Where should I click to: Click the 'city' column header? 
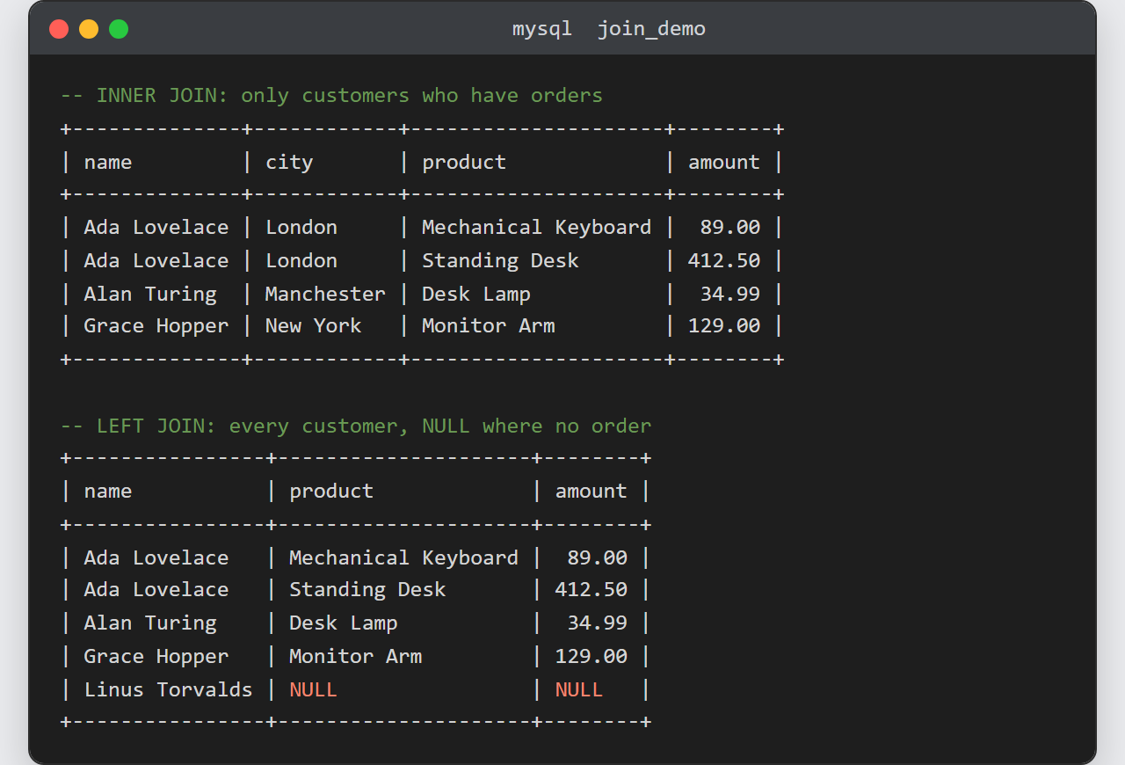[289, 162]
